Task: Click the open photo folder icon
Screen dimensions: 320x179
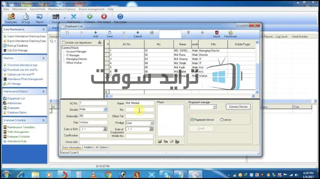Action: pos(160,142)
